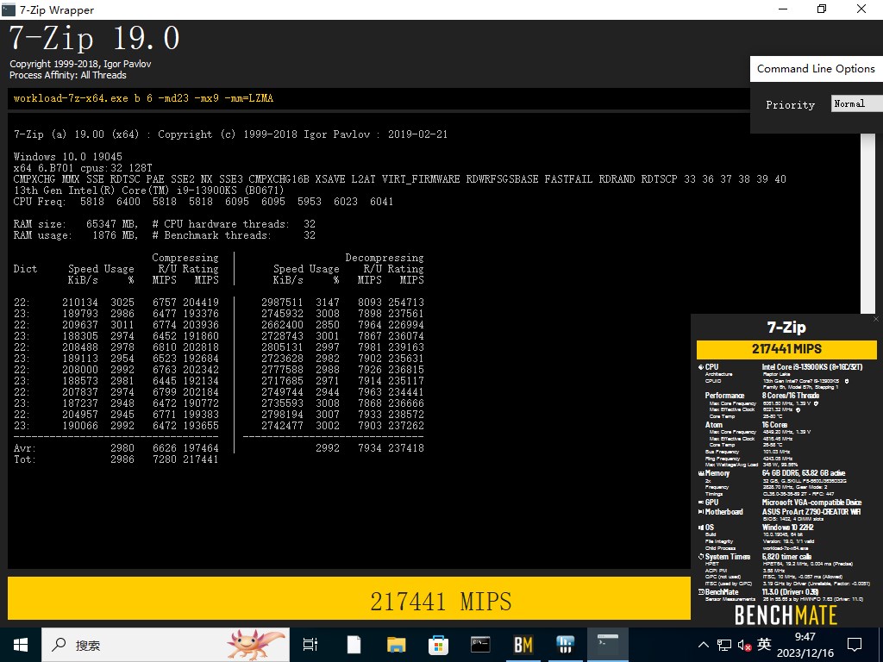Open the Priority dropdown set to Normal
This screenshot has width=883, height=662.
[x=857, y=103]
